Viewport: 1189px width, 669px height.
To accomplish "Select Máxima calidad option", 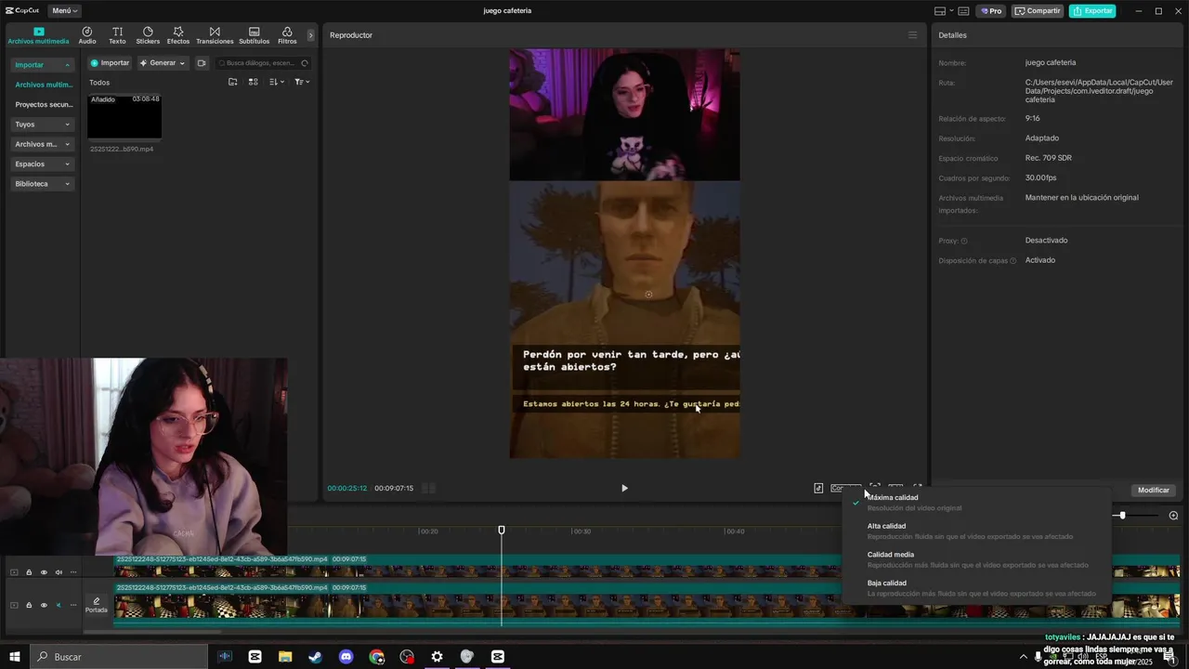I will coord(976,503).
